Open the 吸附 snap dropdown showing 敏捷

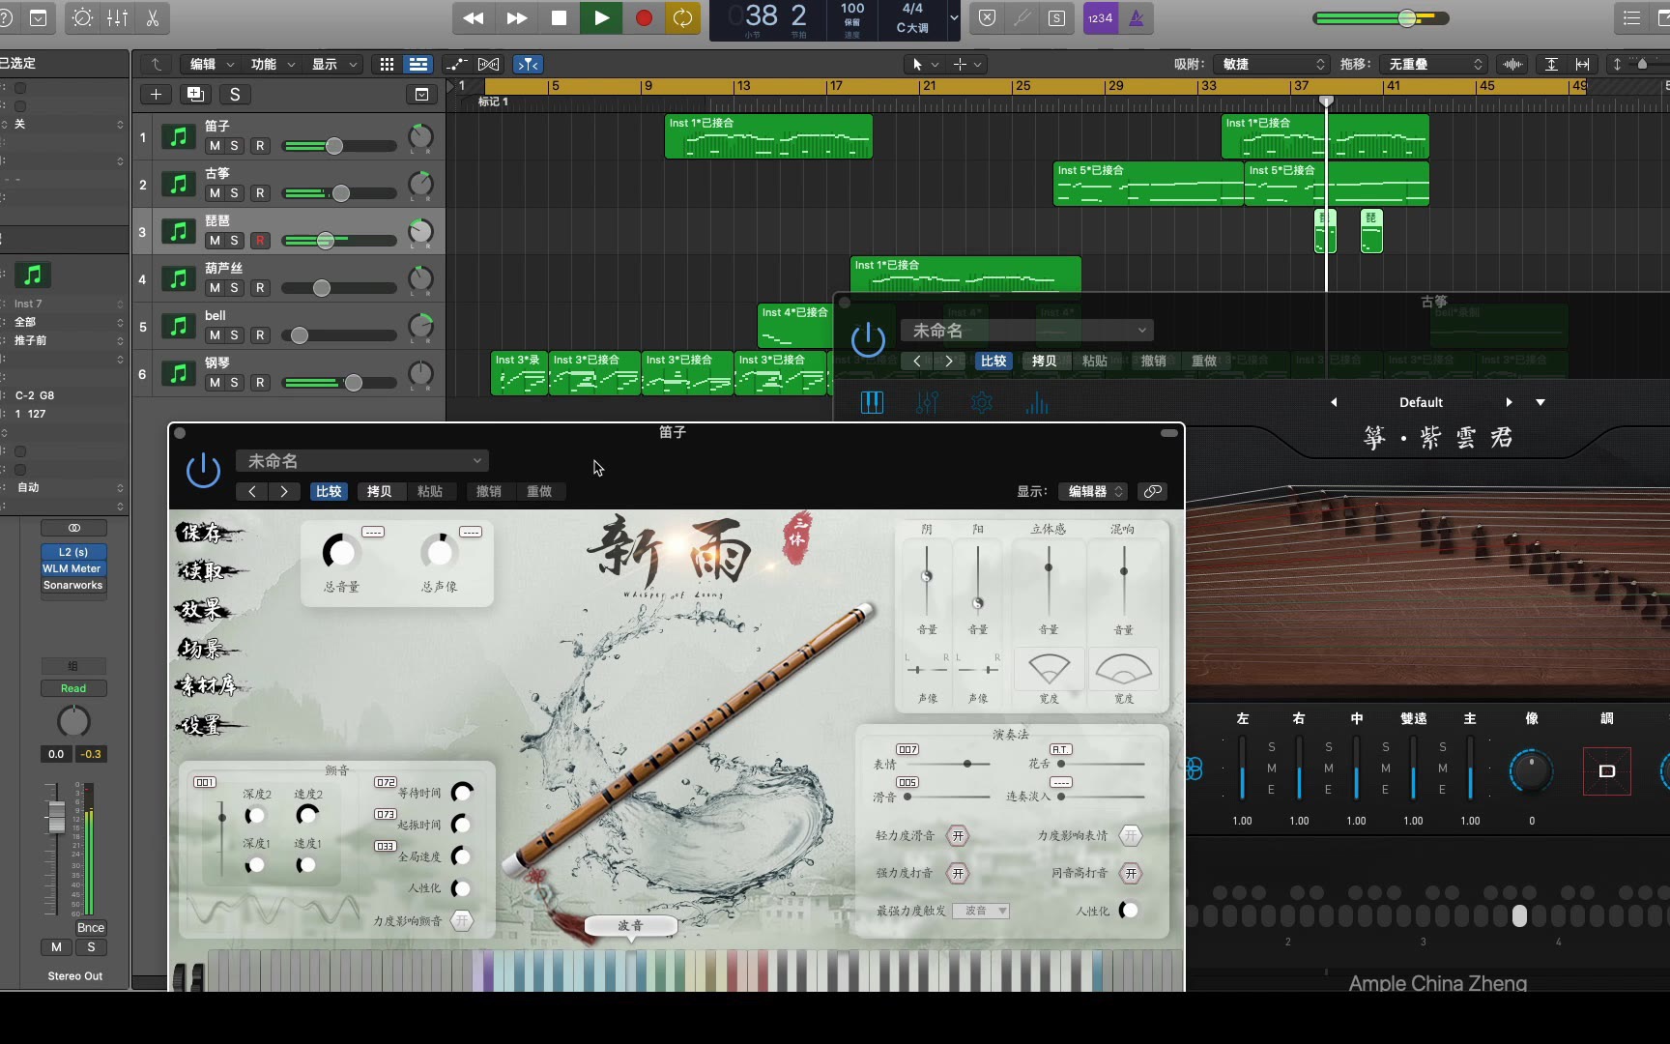coord(1273,64)
